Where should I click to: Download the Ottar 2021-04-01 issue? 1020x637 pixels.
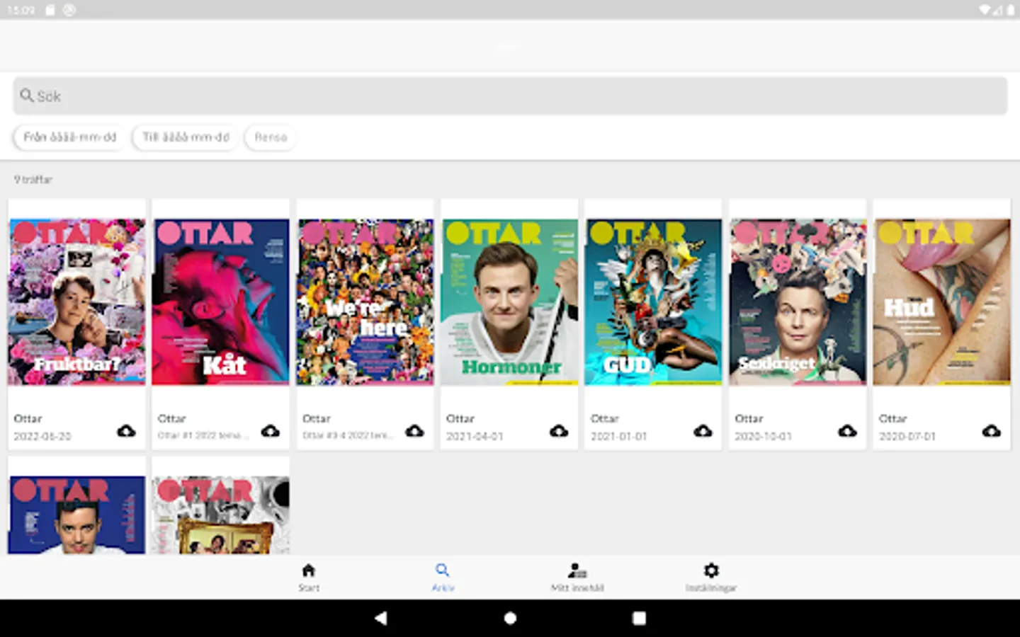pos(559,430)
